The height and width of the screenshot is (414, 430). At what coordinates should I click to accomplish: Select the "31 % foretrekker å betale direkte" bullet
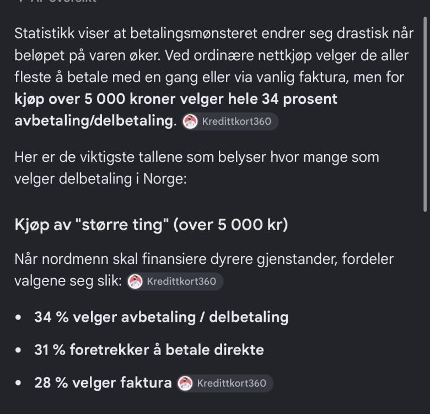[149, 350]
